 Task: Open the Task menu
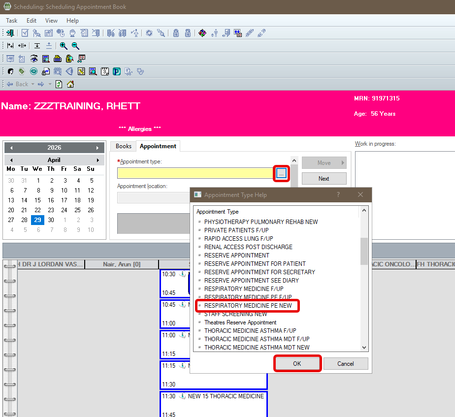pyautogui.click(x=11, y=21)
